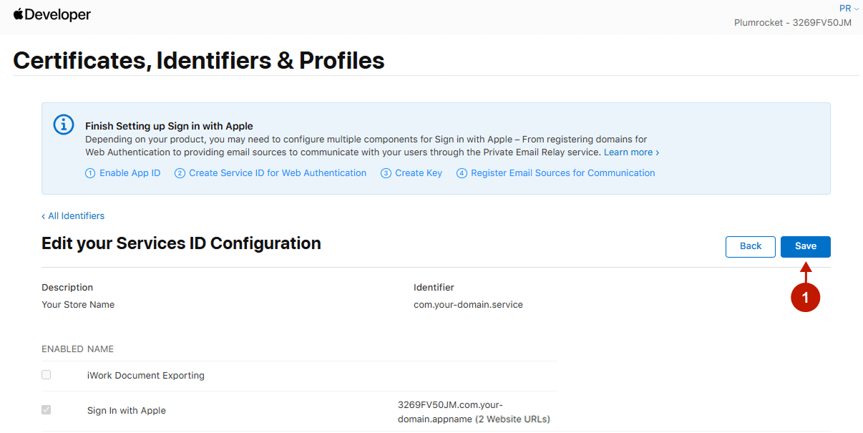
Task: Click the 2 Website URLs configuration text
Action: (512, 419)
